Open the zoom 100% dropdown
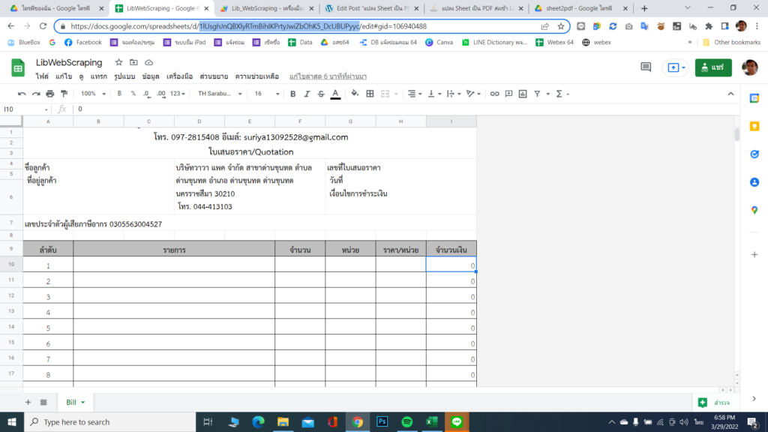 click(x=92, y=94)
